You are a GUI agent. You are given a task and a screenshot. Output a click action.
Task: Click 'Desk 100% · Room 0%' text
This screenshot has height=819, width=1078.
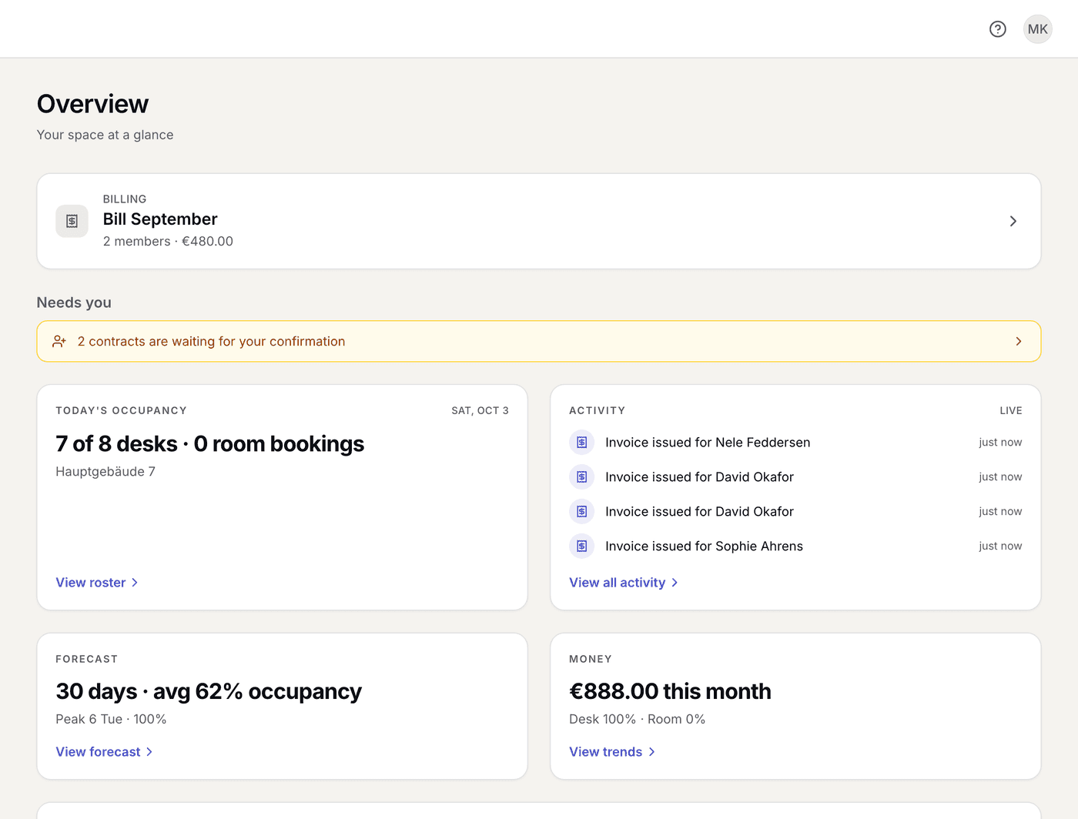coord(637,719)
